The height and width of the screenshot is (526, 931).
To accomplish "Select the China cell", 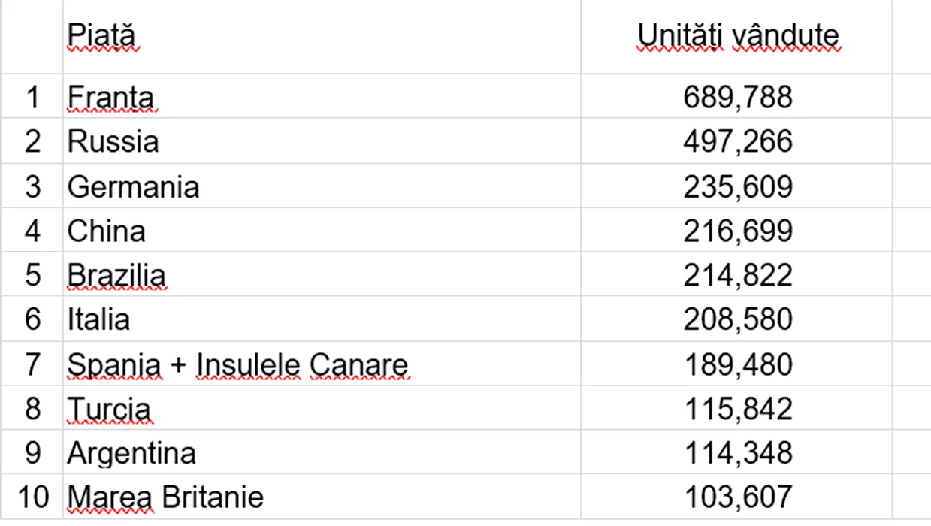I will tap(322, 230).
